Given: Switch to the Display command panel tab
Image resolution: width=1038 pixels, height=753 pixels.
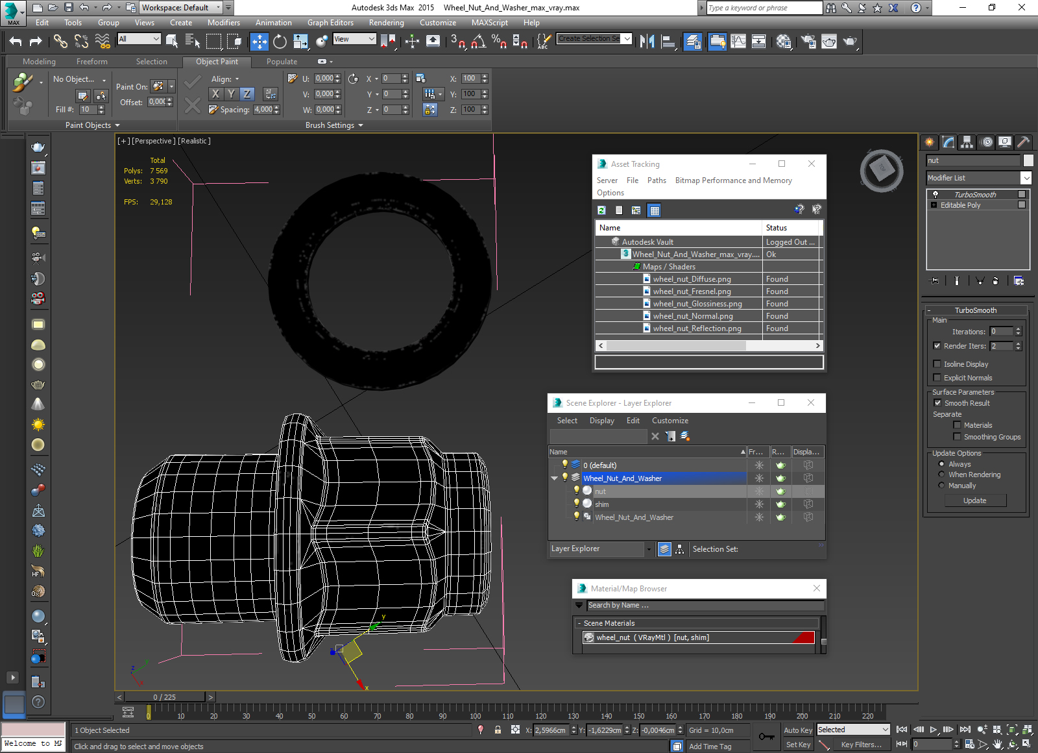Looking at the screenshot, I should [x=1005, y=142].
